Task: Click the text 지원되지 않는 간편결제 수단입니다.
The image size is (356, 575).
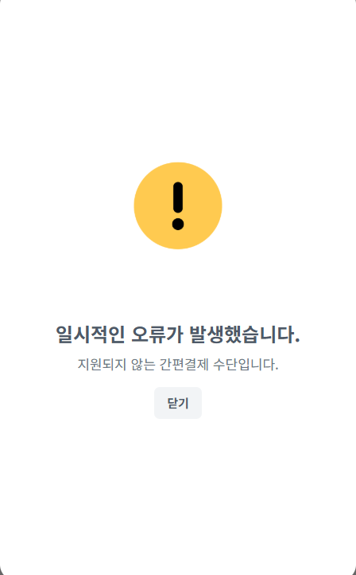Action: tap(178, 364)
